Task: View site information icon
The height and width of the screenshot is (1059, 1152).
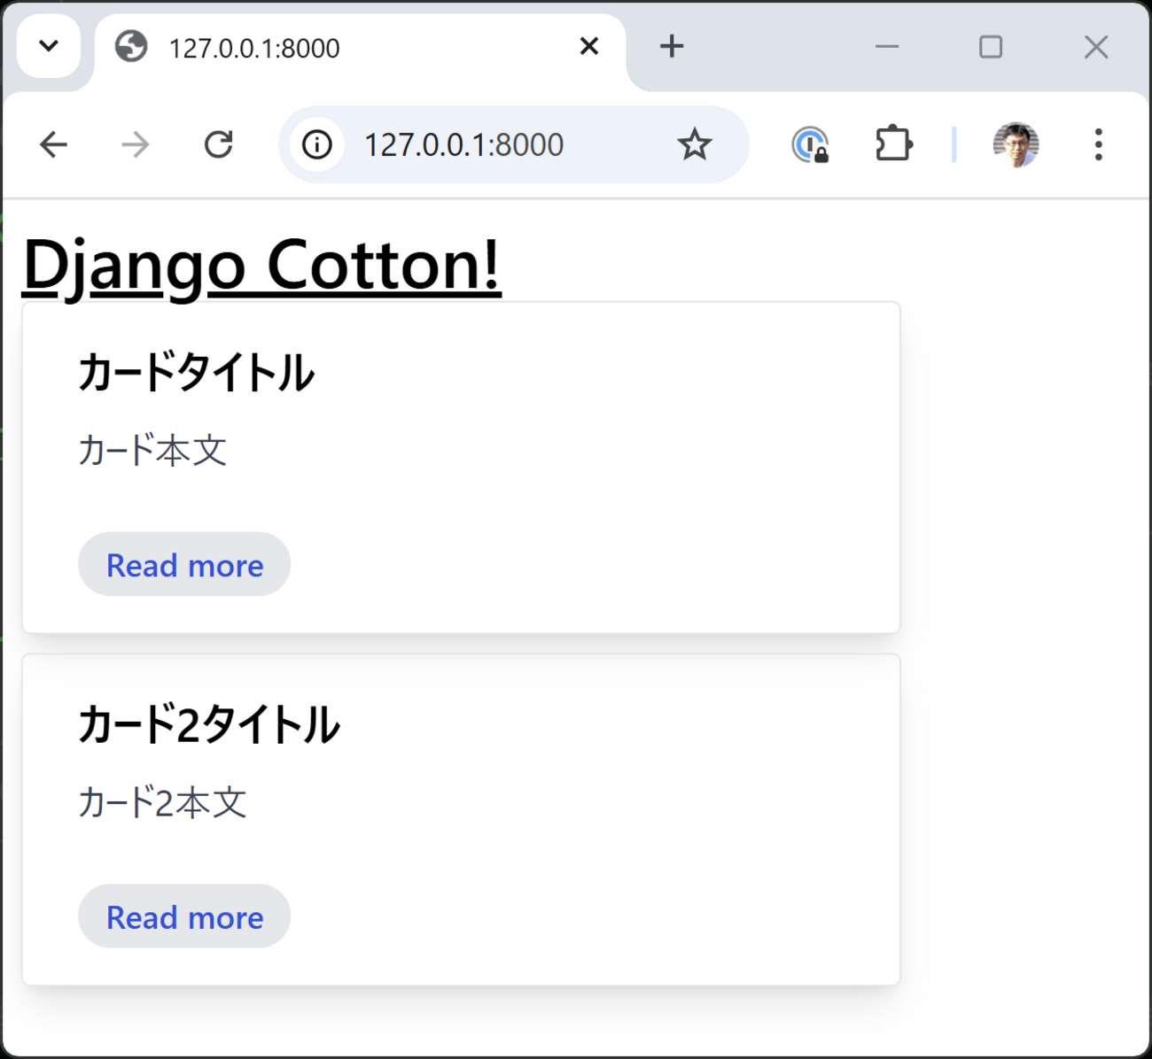Action: [x=317, y=144]
